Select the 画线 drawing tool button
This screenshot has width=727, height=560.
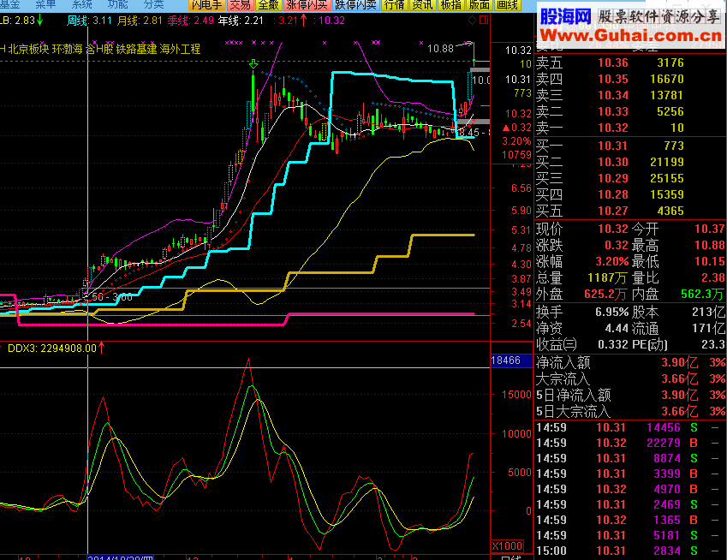508,5
